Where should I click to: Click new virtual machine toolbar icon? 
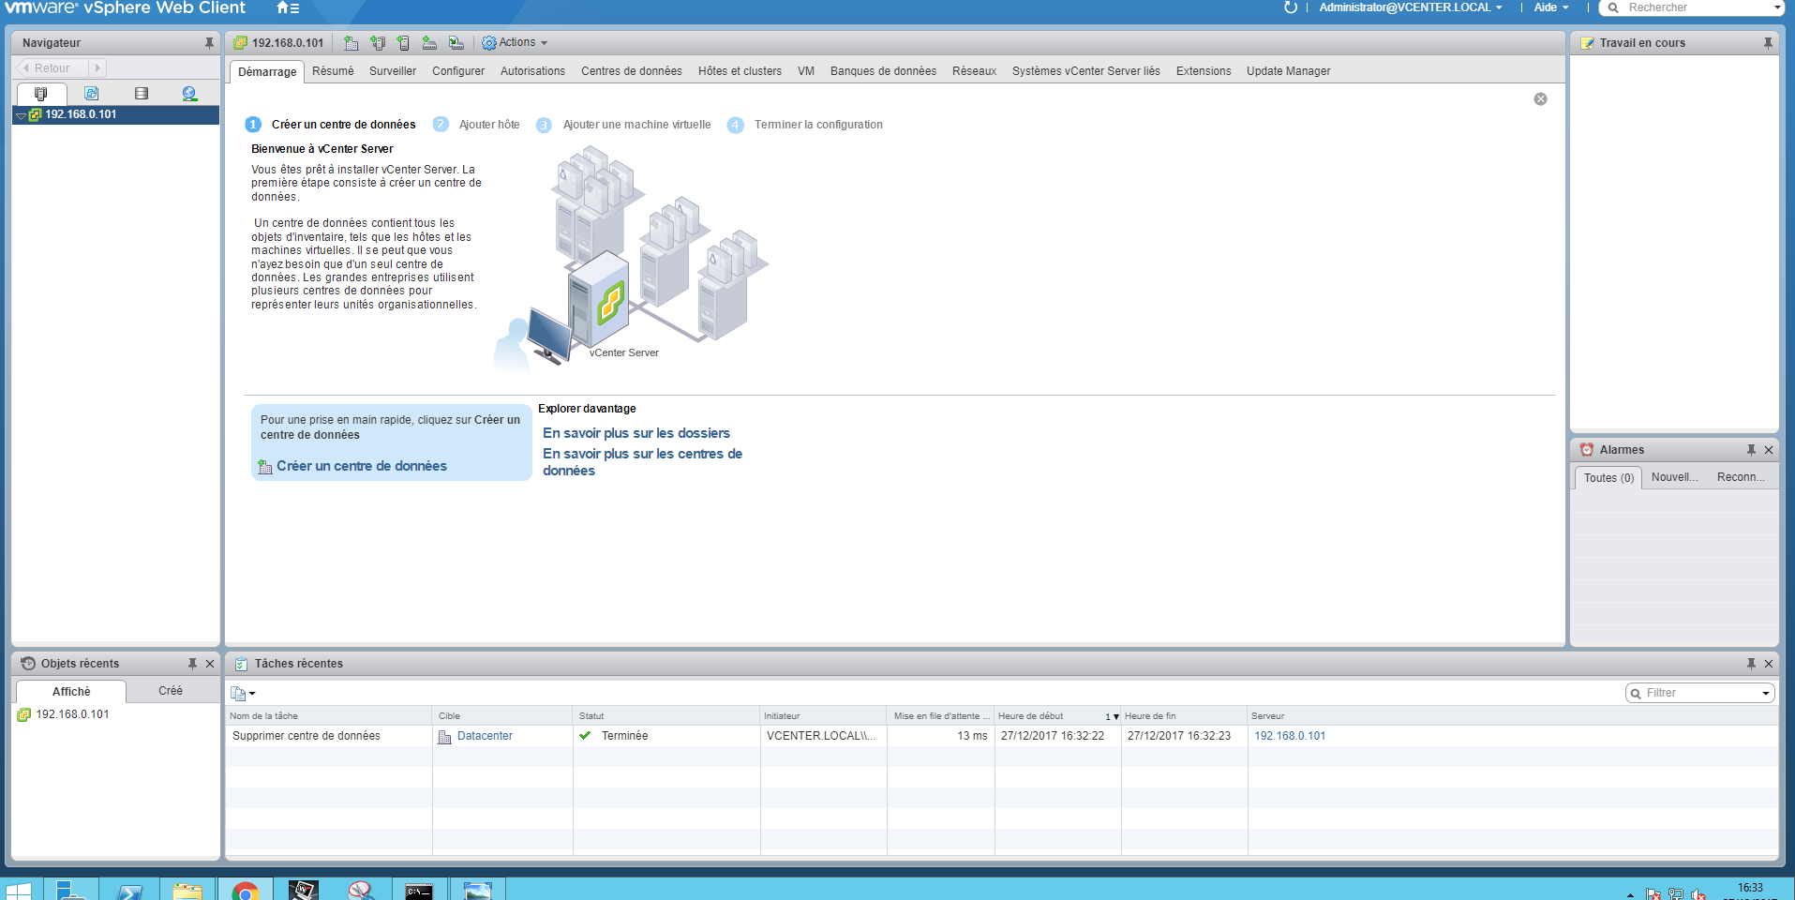(403, 43)
